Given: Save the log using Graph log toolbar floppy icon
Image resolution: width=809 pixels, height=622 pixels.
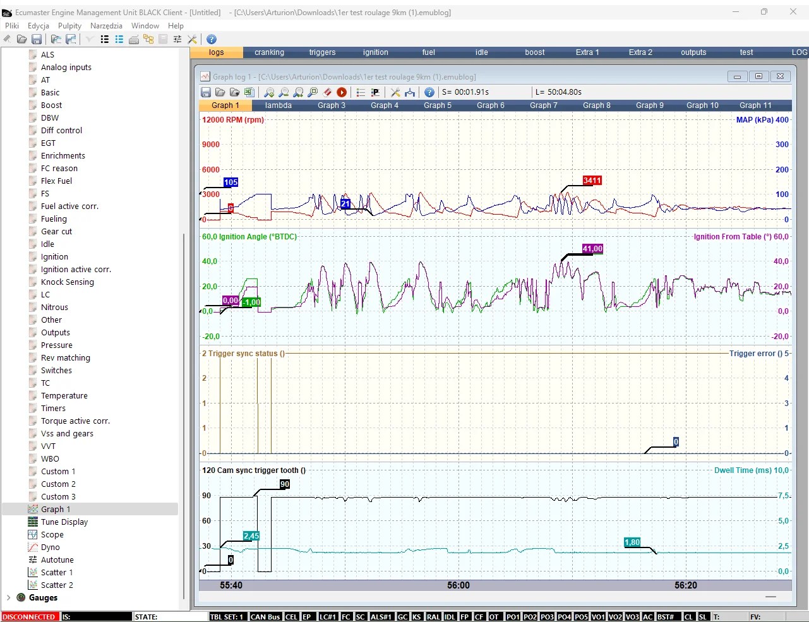Looking at the screenshot, I should [206, 92].
